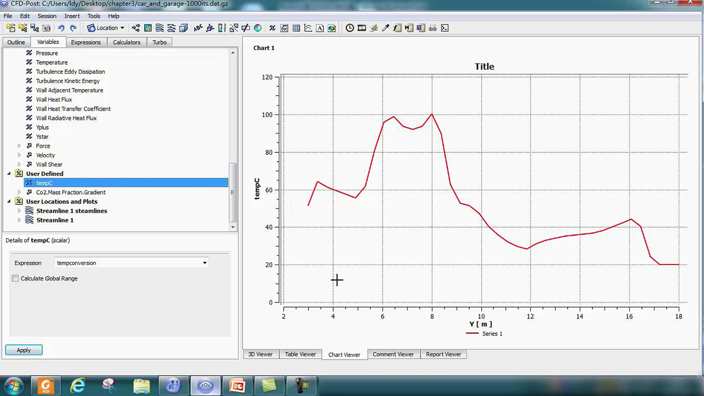Expand the Force variable node
Viewport: 704px width, 396px height.
(19, 146)
